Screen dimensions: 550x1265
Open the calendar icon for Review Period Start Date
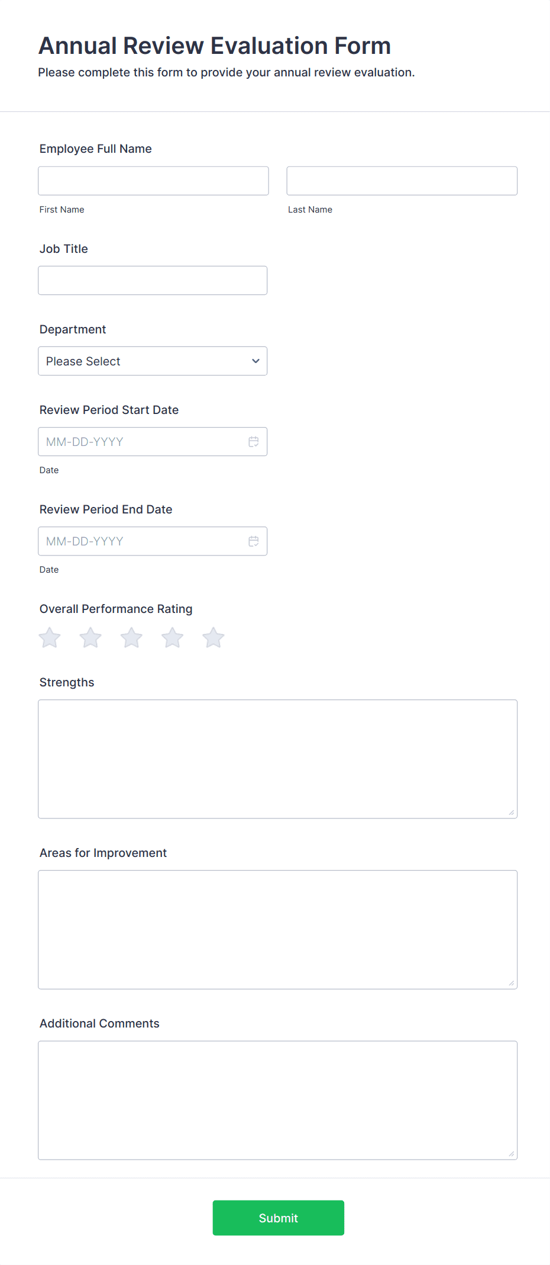pyautogui.click(x=254, y=441)
